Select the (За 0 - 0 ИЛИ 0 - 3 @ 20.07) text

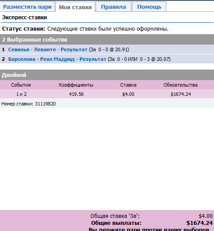pyautogui.click(x=139, y=59)
